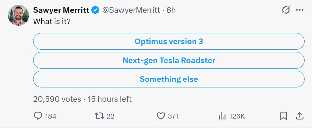Click the Grok explain post icon
This screenshot has height=128, width=312.
tap(285, 10)
